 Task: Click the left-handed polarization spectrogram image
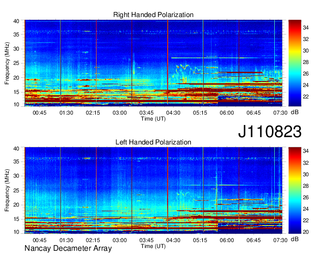pyautogui.click(x=153, y=190)
